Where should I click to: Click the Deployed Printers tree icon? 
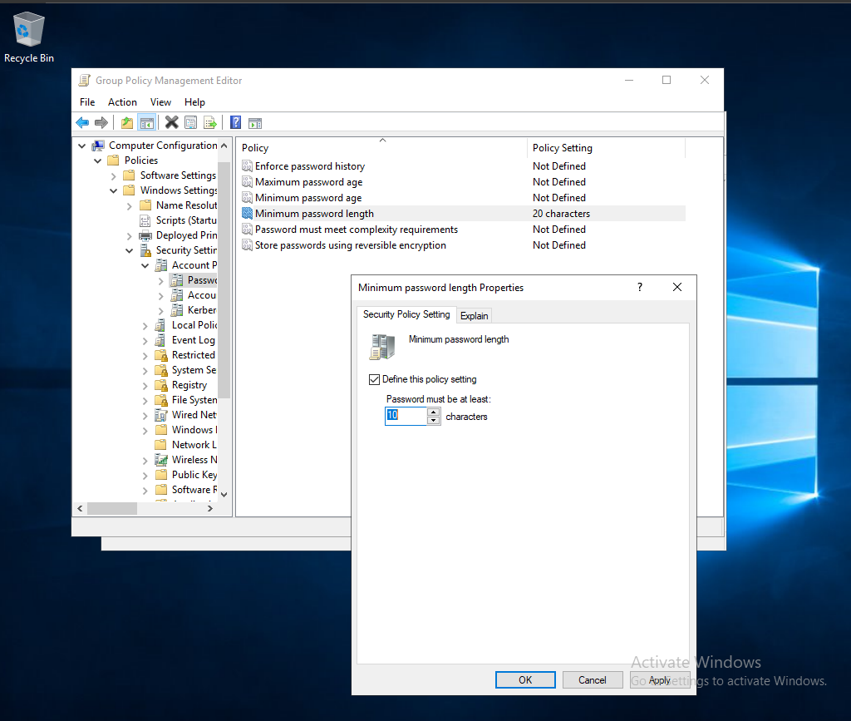click(x=145, y=235)
